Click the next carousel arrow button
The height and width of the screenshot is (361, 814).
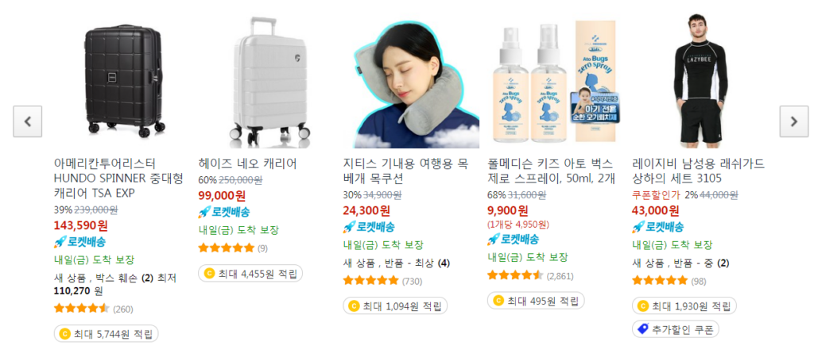coord(794,121)
